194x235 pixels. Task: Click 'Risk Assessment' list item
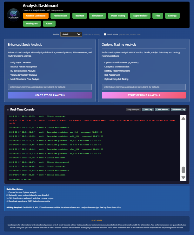pos(112,75)
